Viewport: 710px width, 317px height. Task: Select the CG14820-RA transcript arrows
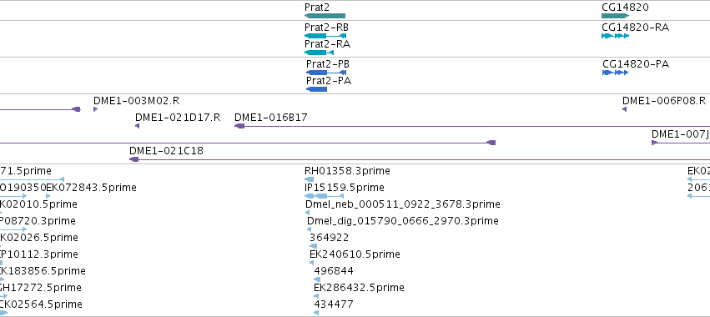(x=616, y=36)
